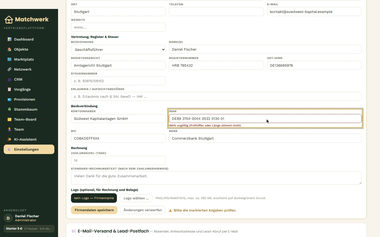Click the Kontoinhaber field
The width and height of the screenshot is (380, 237).
click(x=118, y=118)
